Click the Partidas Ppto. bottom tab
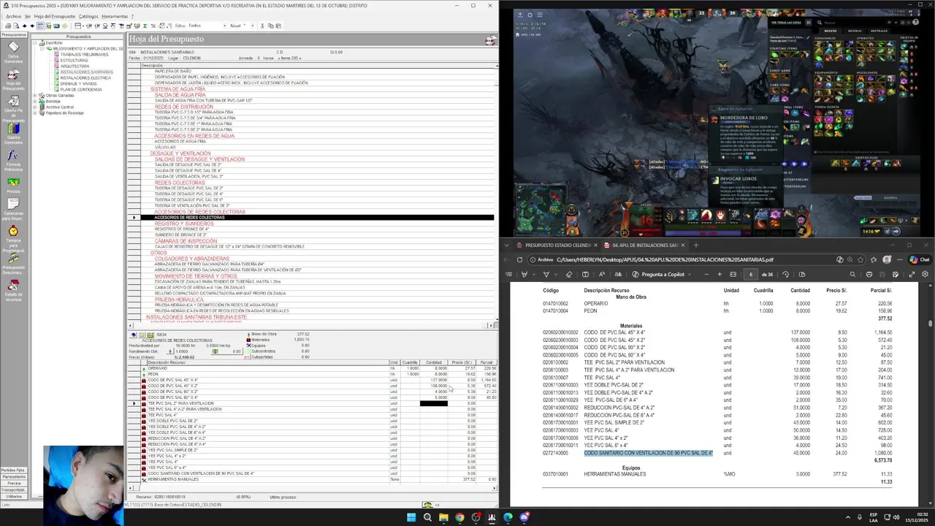This screenshot has height=526, width=935. 13,470
